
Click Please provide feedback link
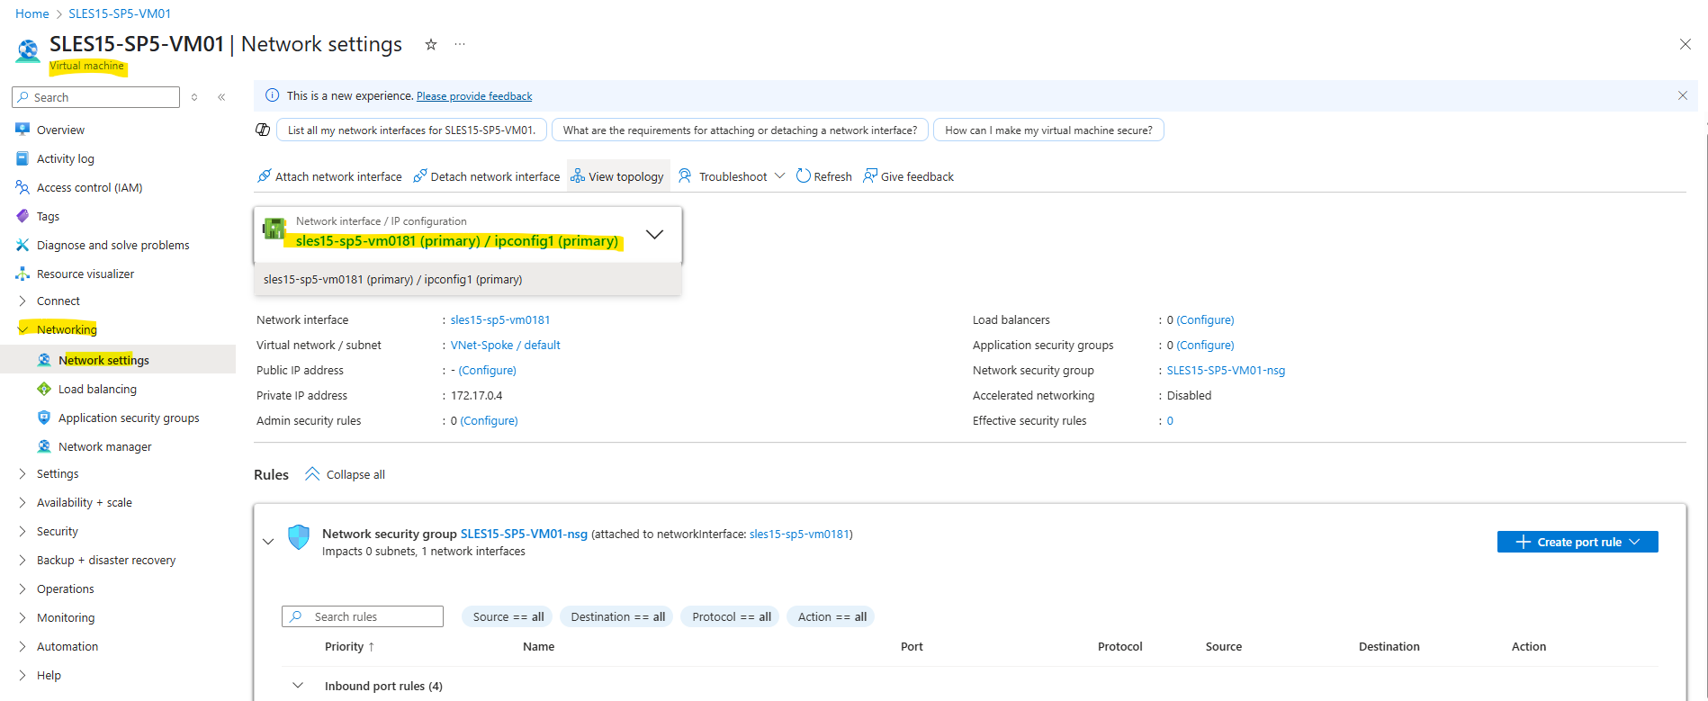coord(474,96)
